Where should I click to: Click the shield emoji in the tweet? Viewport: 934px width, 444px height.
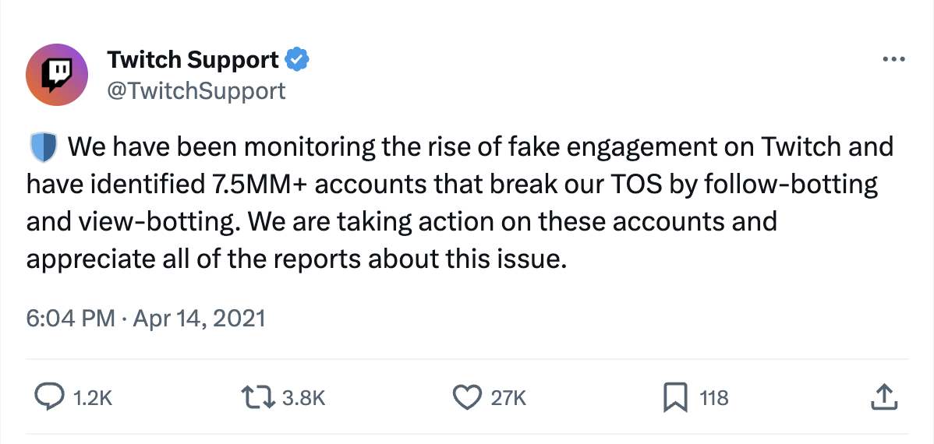pos(44,146)
